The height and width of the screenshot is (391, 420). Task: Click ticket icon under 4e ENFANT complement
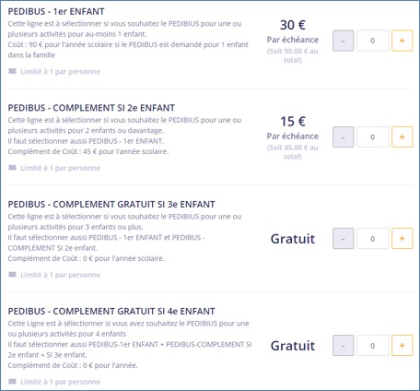pos(12,382)
